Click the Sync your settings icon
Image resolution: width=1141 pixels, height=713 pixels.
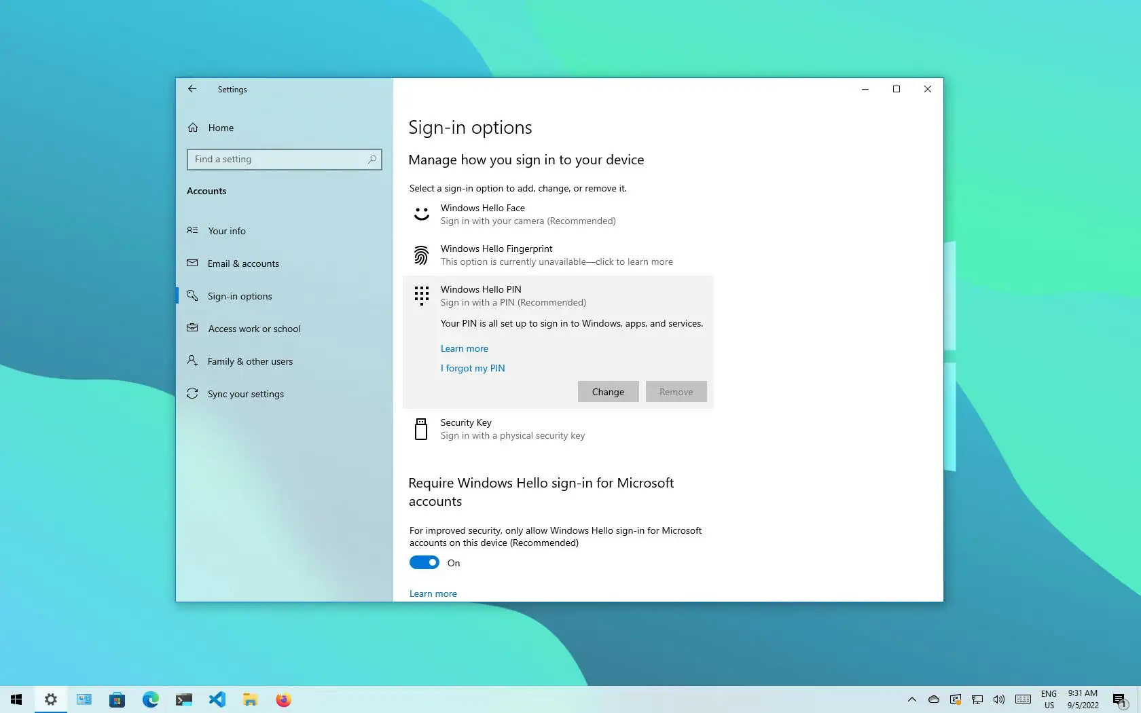[x=192, y=394]
